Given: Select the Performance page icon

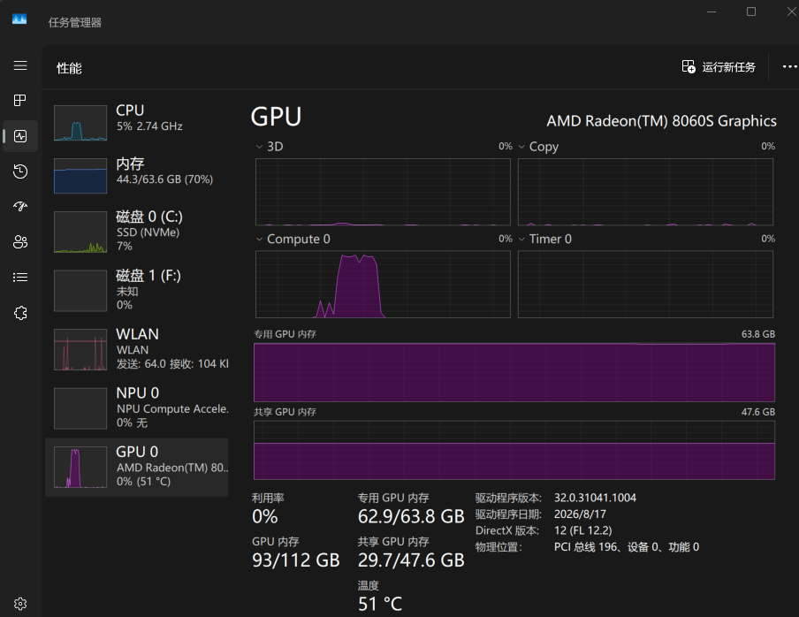Looking at the screenshot, I should point(20,136).
